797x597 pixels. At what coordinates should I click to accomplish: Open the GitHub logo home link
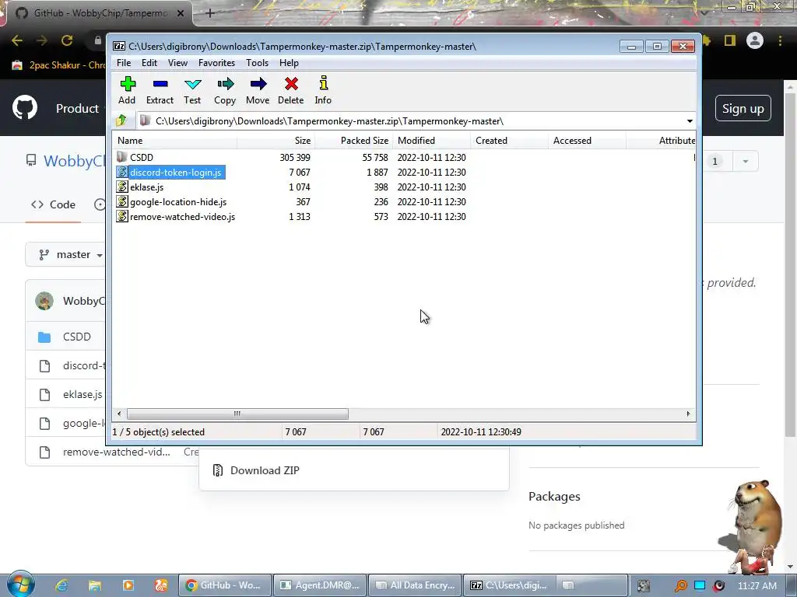[25, 107]
